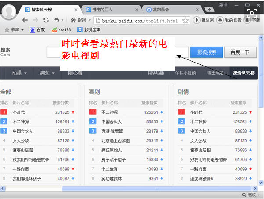Open the 播放器 player button
The height and width of the screenshot is (199, 264).
click(204, 20)
